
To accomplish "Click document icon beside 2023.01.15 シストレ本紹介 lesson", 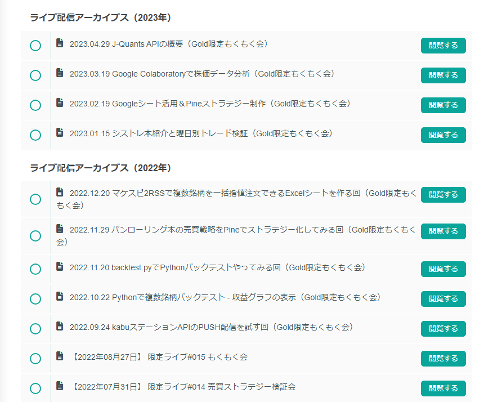I will 60,132.
